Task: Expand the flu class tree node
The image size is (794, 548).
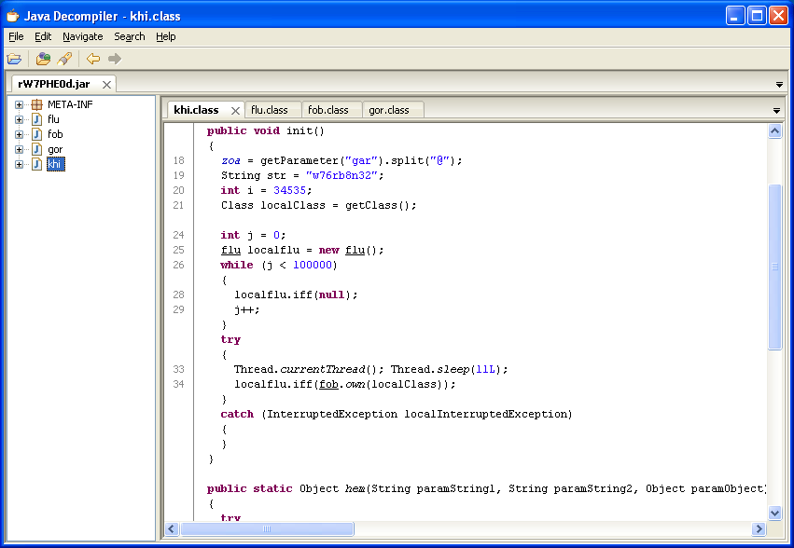Action: [19, 119]
